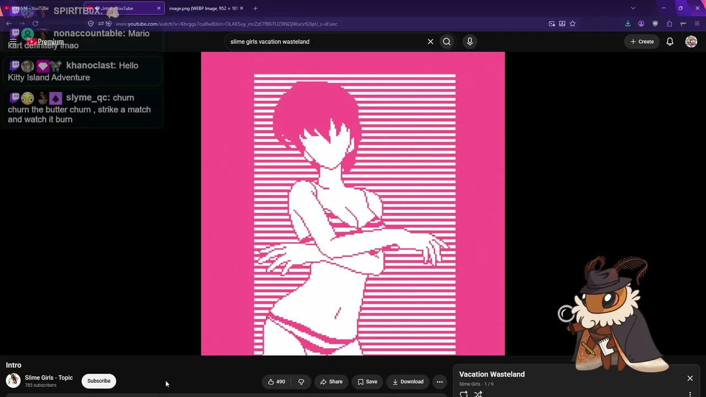Open the extension icon left of menu
This screenshot has height=397, width=706.
683,24
